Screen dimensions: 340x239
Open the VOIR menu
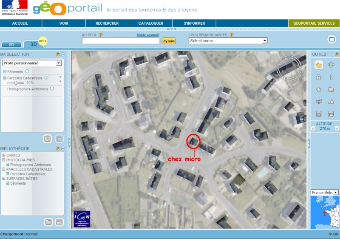click(x=64, y=23)
